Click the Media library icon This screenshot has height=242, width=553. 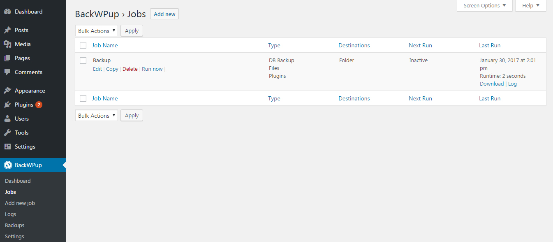(x=7, y=44)
